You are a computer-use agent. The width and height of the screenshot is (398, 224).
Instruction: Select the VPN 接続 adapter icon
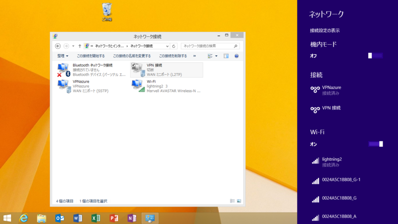(x=138, y=70)
